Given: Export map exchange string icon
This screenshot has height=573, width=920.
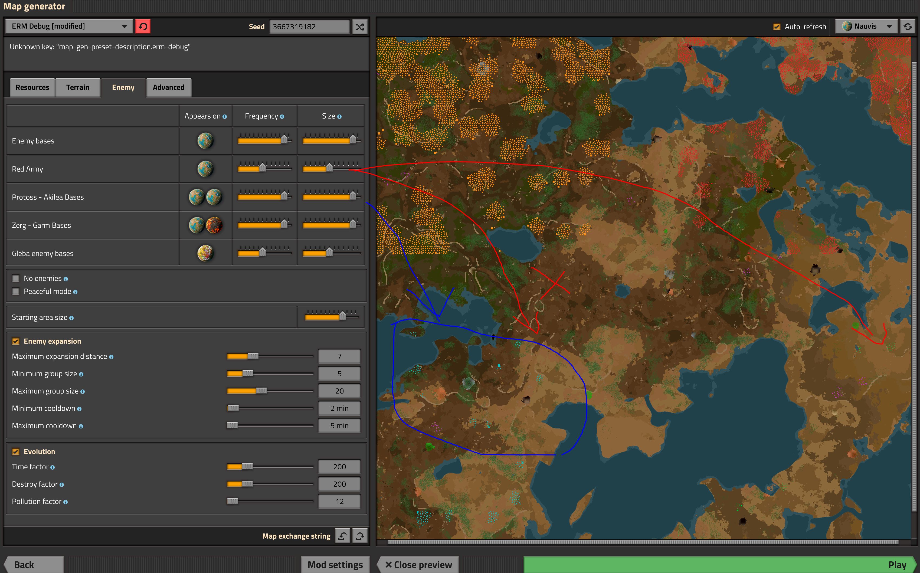Looking at the screenshot, I should pos(360,536).
